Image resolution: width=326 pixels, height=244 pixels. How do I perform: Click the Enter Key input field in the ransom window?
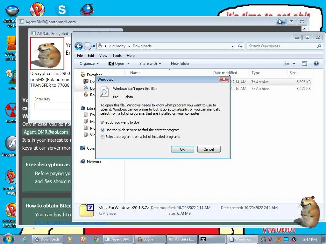pyautogui.click(x=53, y=106)
